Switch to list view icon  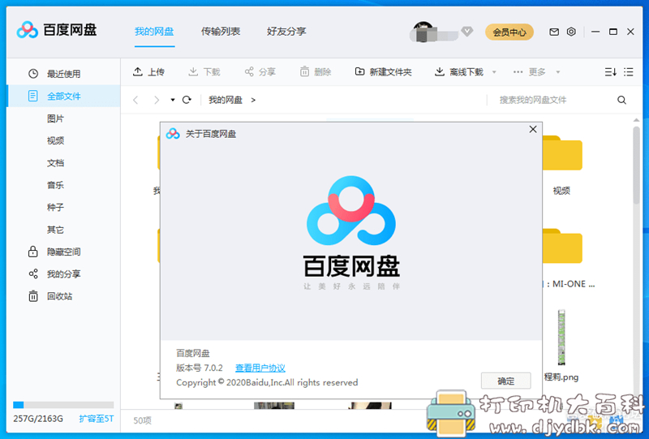point(628,72)
